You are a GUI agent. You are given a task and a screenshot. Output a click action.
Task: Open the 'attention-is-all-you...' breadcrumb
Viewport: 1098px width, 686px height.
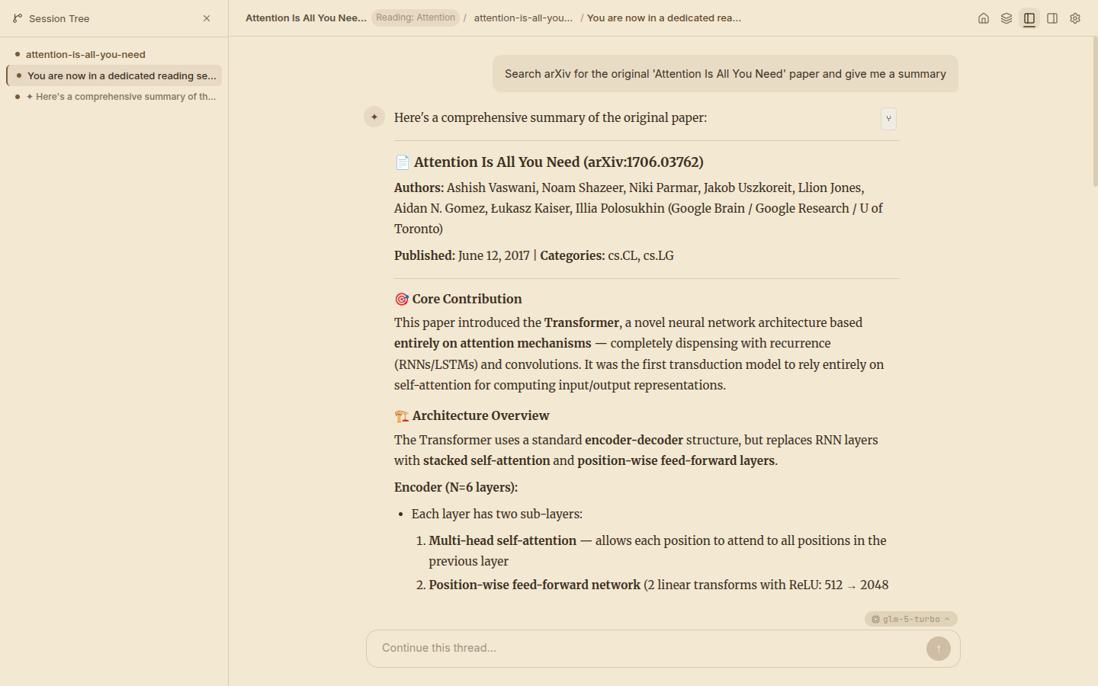click(x=523, y=18)
